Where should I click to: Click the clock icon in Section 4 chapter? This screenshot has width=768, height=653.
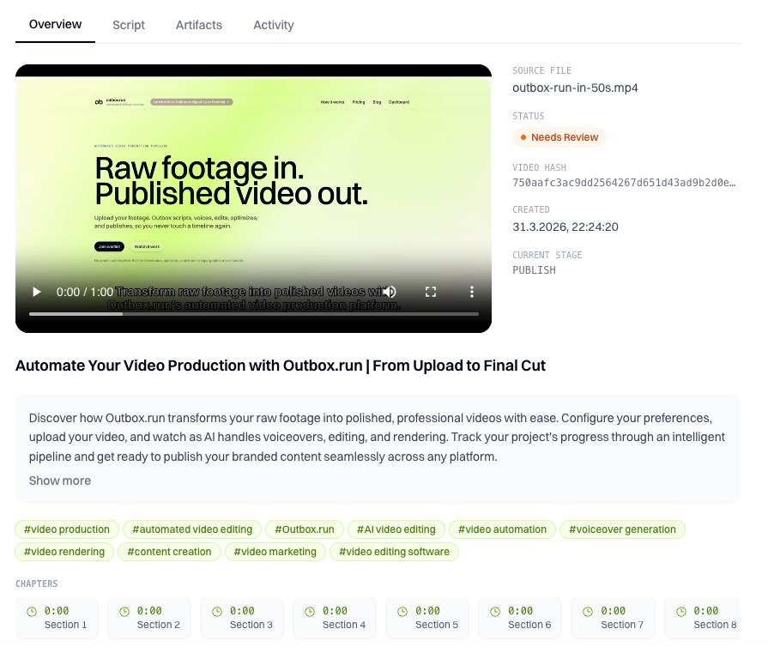point(310,612)
